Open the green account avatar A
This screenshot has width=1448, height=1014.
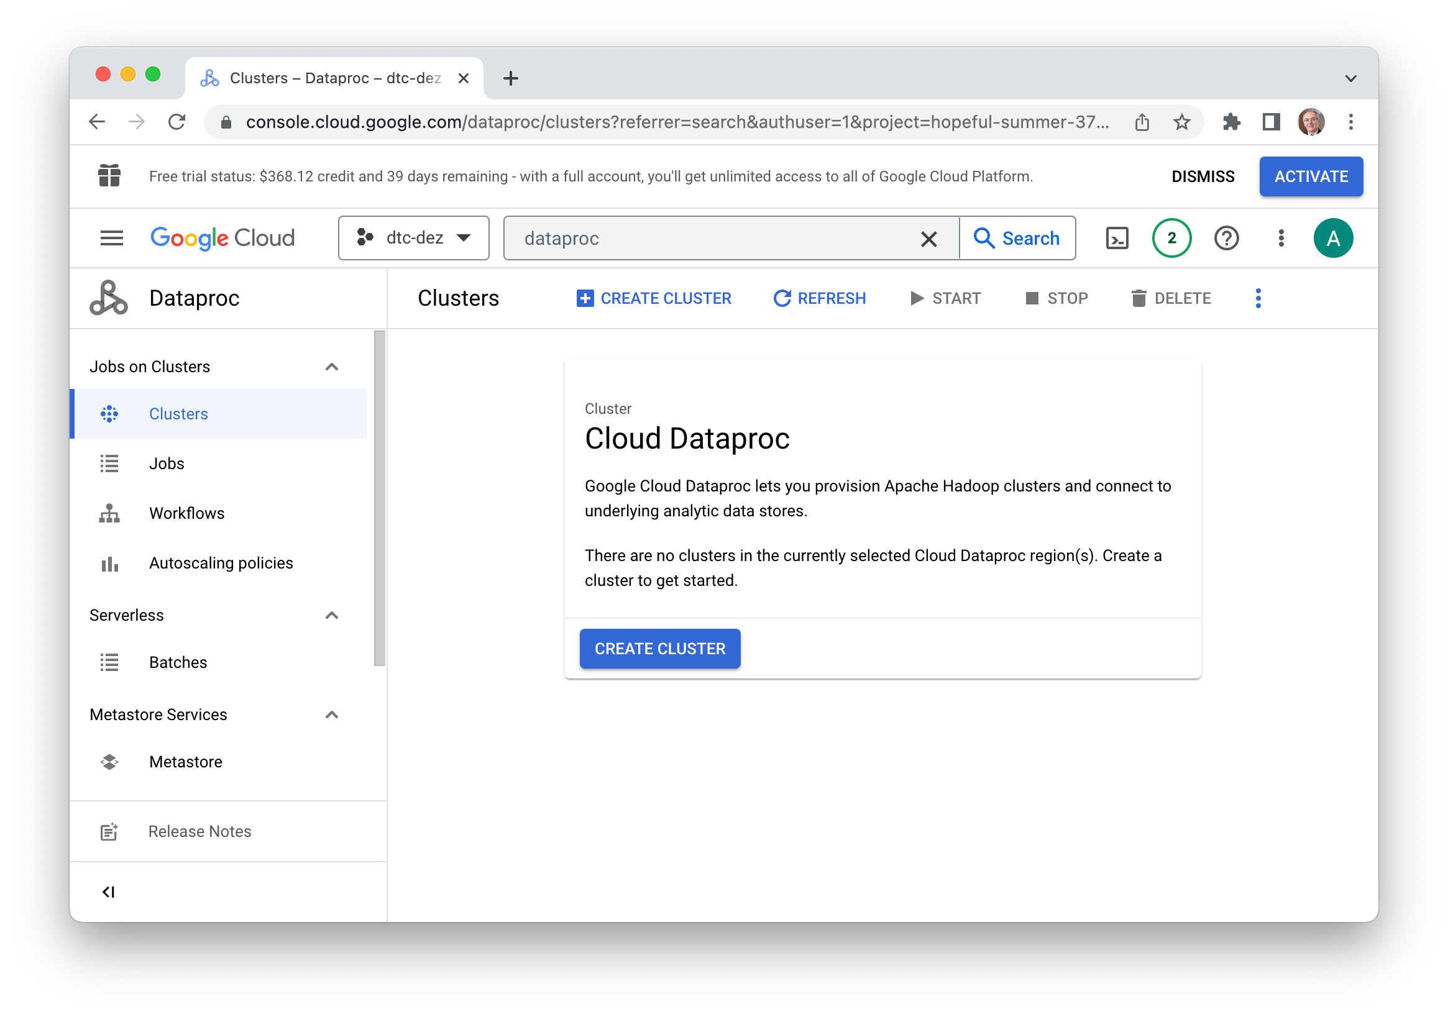[x=1332, y=239]
